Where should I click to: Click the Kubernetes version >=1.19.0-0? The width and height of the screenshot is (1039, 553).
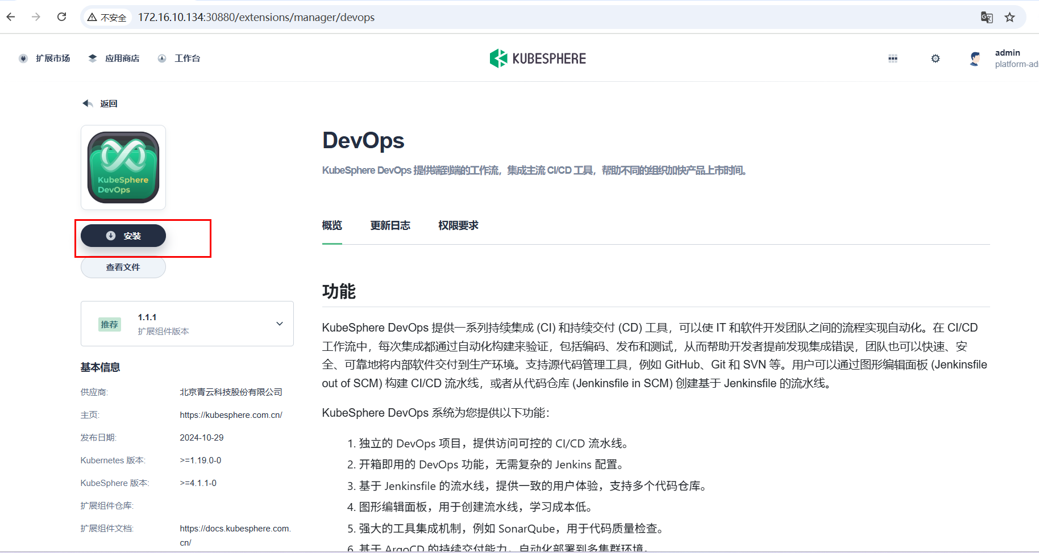(201, 460)
